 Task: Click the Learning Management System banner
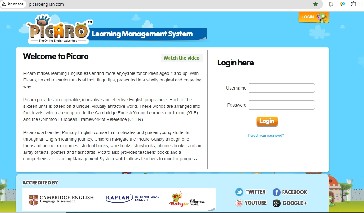[148, 34]
